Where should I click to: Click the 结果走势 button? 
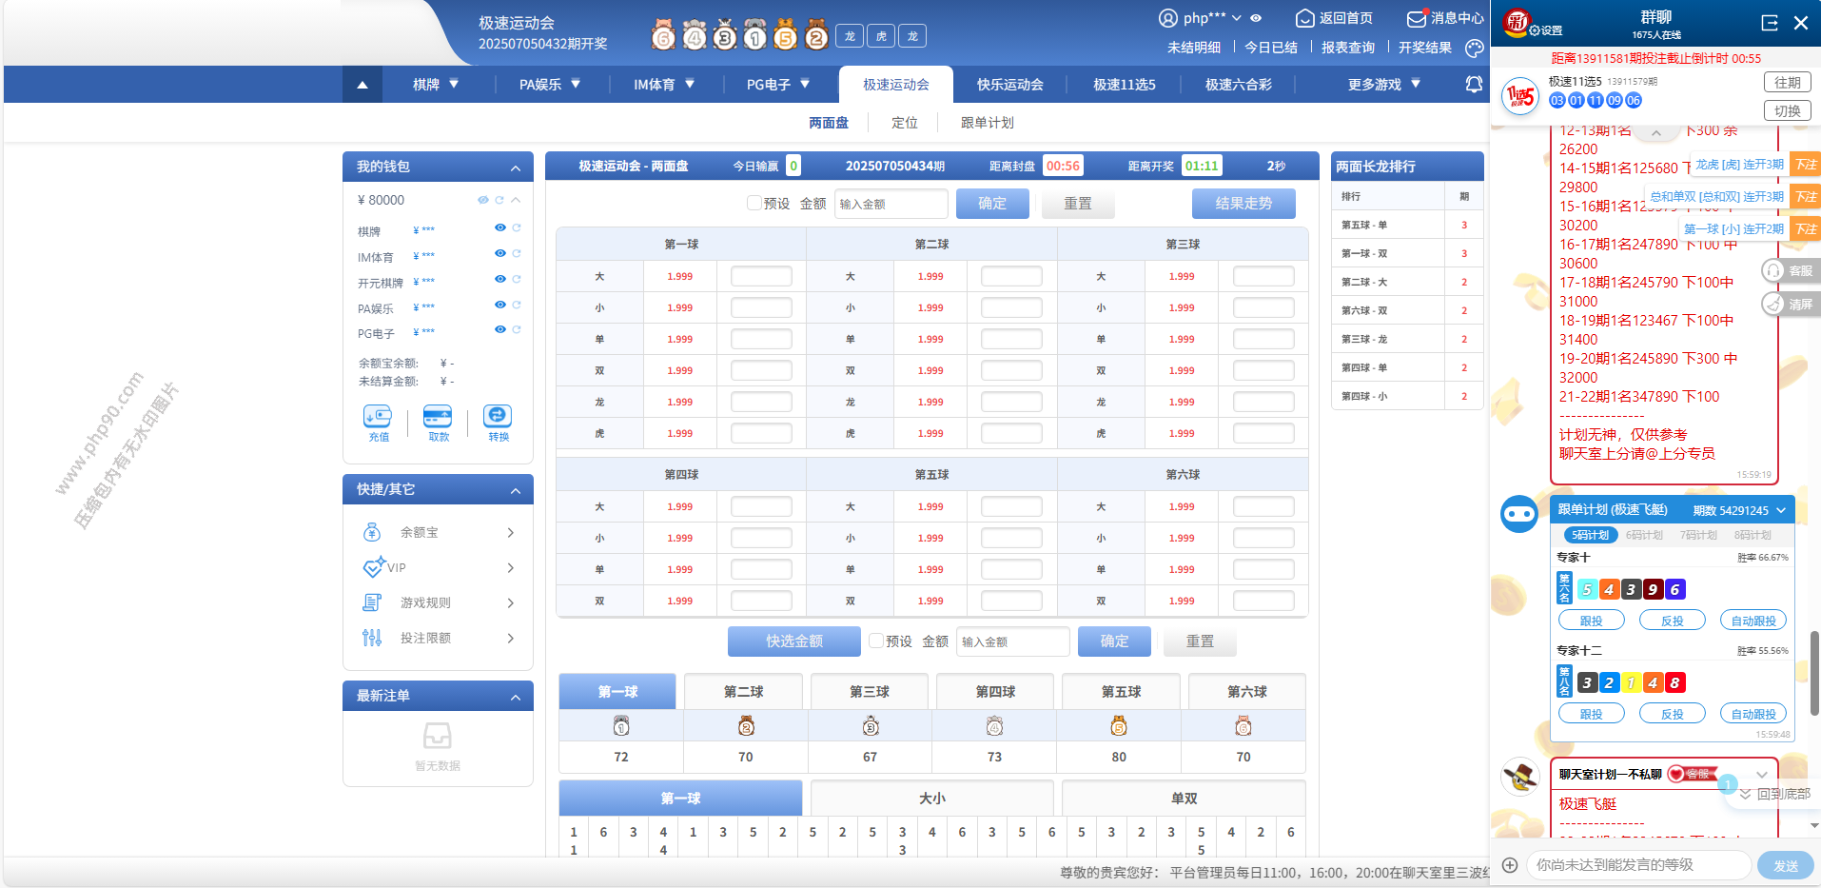click(x=1243, y=204)
